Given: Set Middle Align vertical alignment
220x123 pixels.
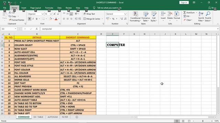Looking at the screenshot, I should tap(68, 14).
